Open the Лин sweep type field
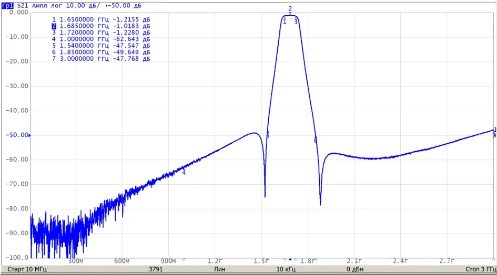The height and width of the screenshot is (275, 497). pyautogui.click(x=219, y=269)
